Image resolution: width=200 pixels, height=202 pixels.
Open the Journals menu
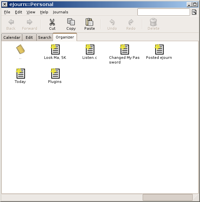pos(60,12)
